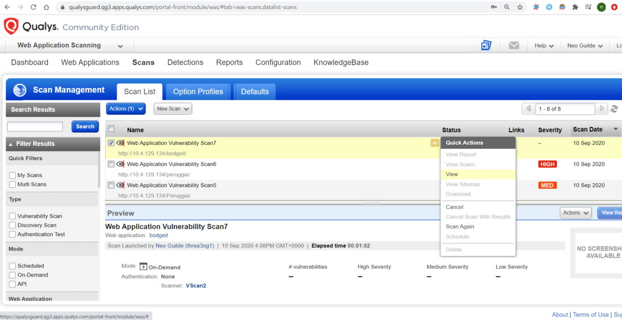The height and width of the screenshot is (320, 622).
Task: Open the Detections navigation tab
Action: tap(185, 63)
